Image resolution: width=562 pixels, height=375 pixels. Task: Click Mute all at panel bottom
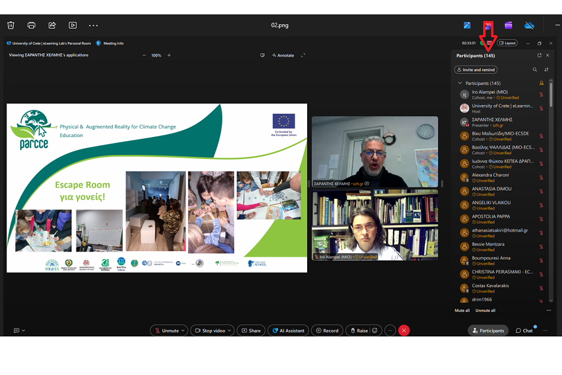point(461,310)
